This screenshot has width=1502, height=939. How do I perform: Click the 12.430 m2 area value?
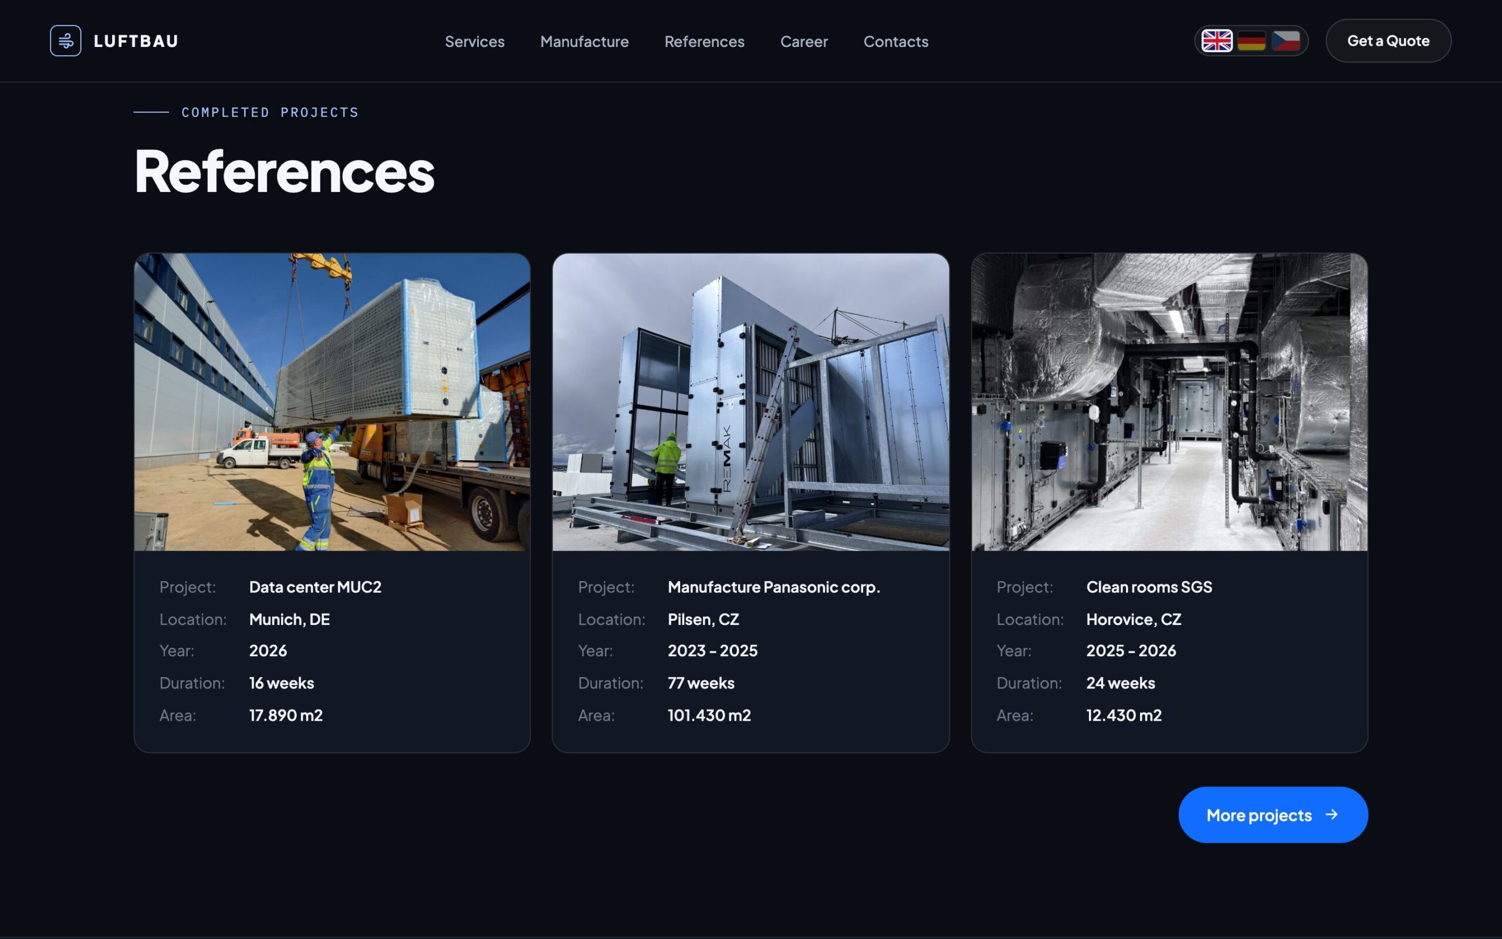(1124, 715)
